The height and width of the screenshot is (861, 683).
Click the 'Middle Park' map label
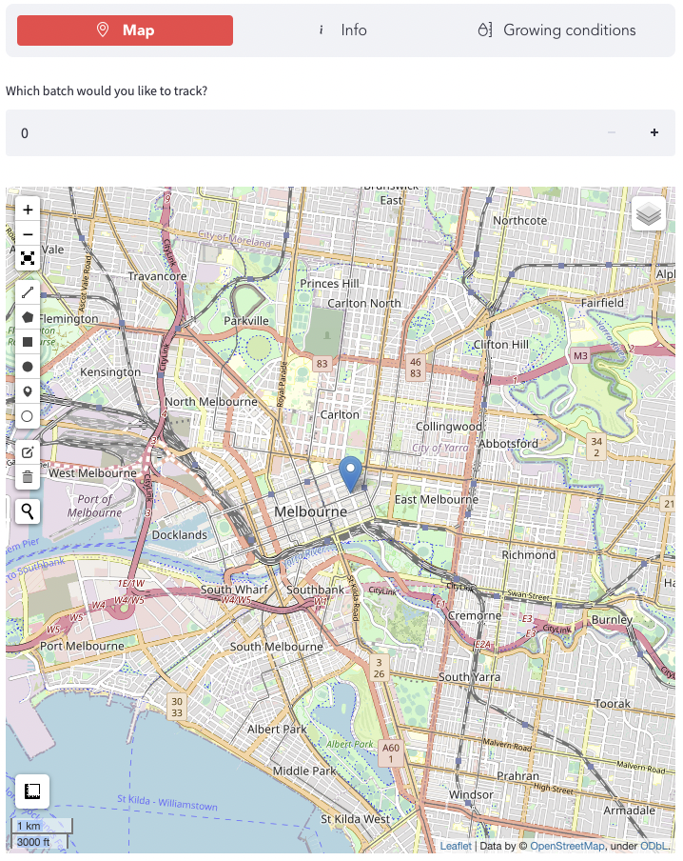coord(303,771)
